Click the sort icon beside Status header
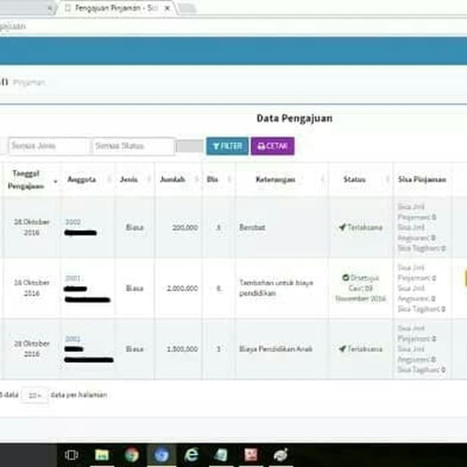467x467 pixels. (x=388, y=179)
